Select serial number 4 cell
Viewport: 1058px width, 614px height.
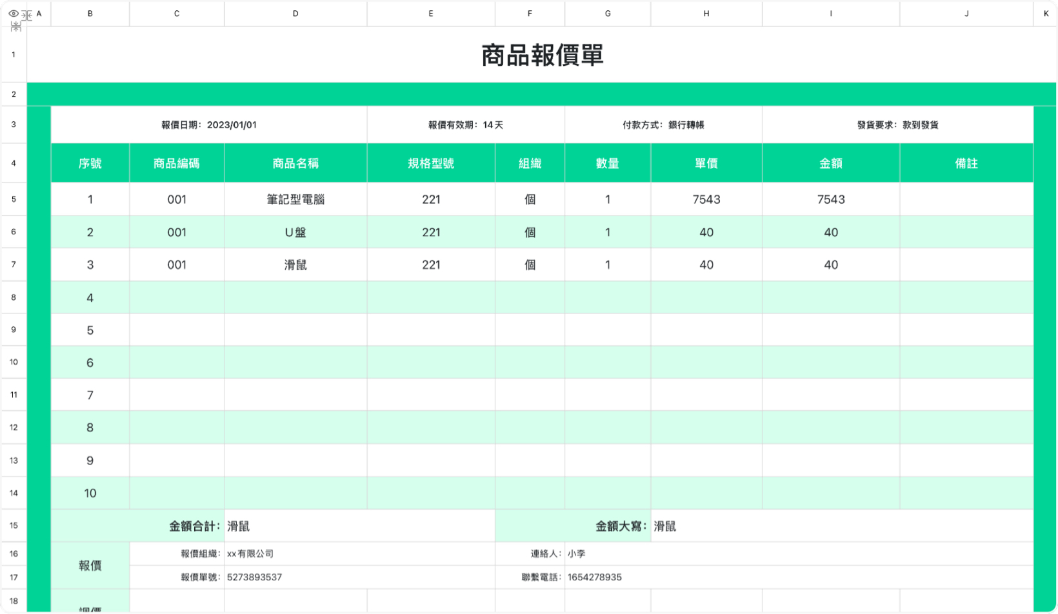[x=90, y=298]
